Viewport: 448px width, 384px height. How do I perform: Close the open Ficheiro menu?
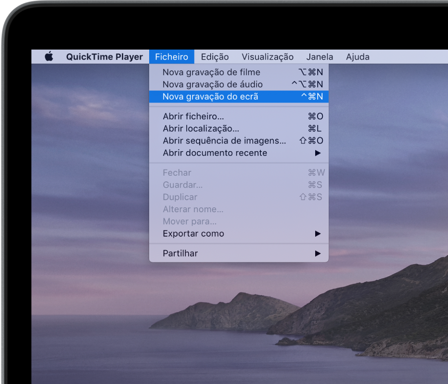(171, 57)
